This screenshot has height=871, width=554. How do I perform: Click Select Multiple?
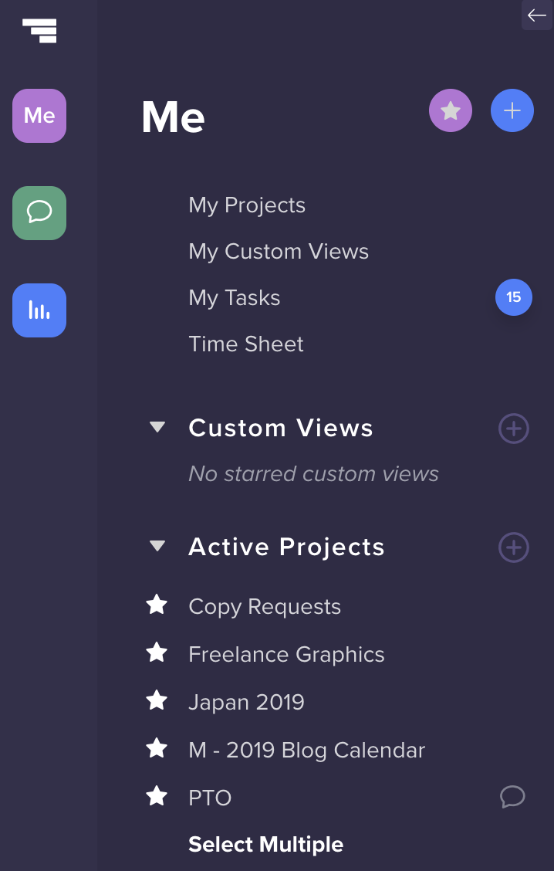coord(265,845)
